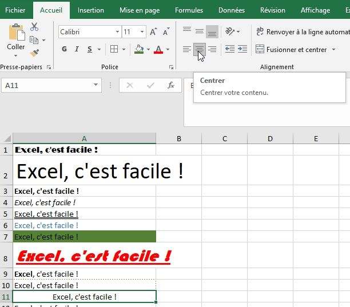
Task: Apply borders with the borders icon
Action: [x=114, y=49]
